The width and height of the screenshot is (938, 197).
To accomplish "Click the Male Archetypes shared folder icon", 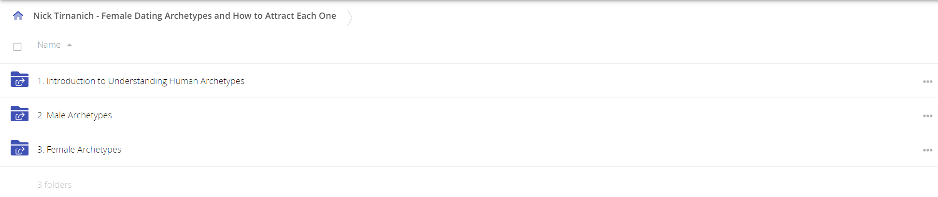I will (x=19, y=113).
